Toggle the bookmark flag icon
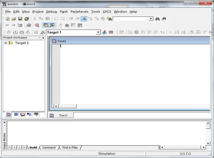Image resolution: width=214 pixels, height=158 pixels. tap(84, 19)
